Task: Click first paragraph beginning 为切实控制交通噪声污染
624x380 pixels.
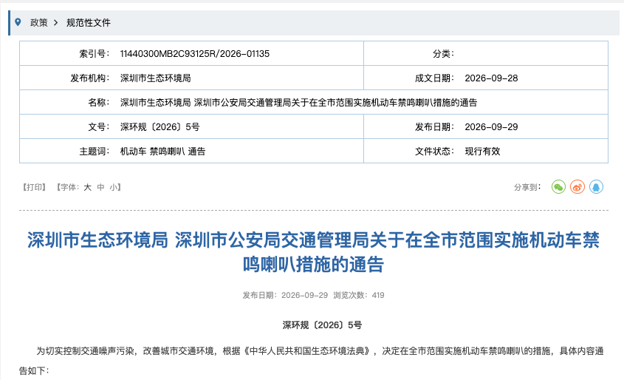Action: pos(312,361)
